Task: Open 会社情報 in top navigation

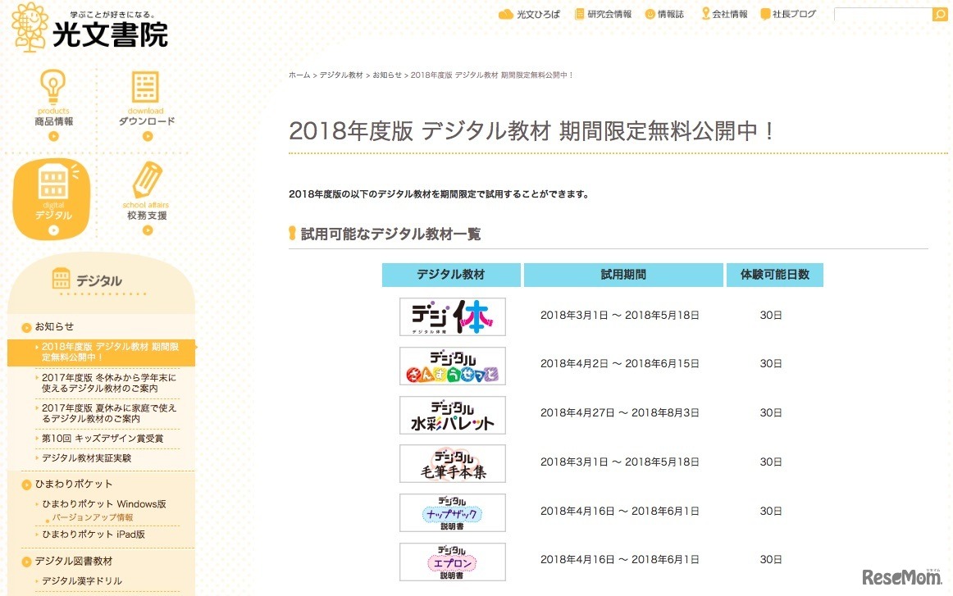Action: [724, 14]
